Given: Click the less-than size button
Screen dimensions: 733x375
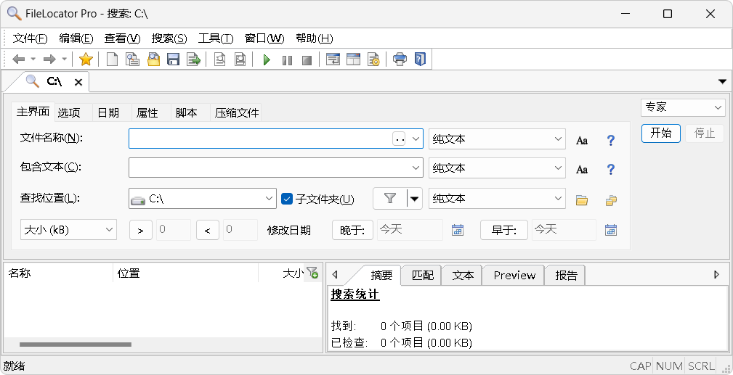Looking at the screenshot, I should click(x=208, y=230).
